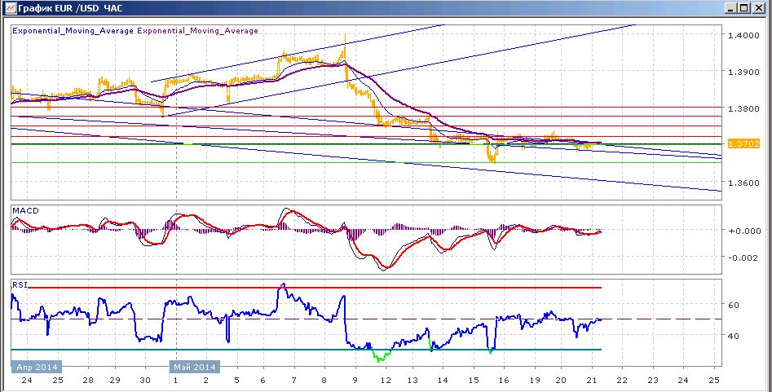Click the orange 1.3702 current price tag
Viewport: 772px width, 392px height.
(744, 143)
